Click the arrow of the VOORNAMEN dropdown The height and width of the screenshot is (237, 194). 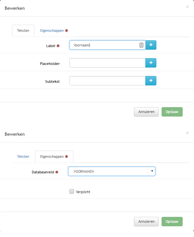[152, 171]
